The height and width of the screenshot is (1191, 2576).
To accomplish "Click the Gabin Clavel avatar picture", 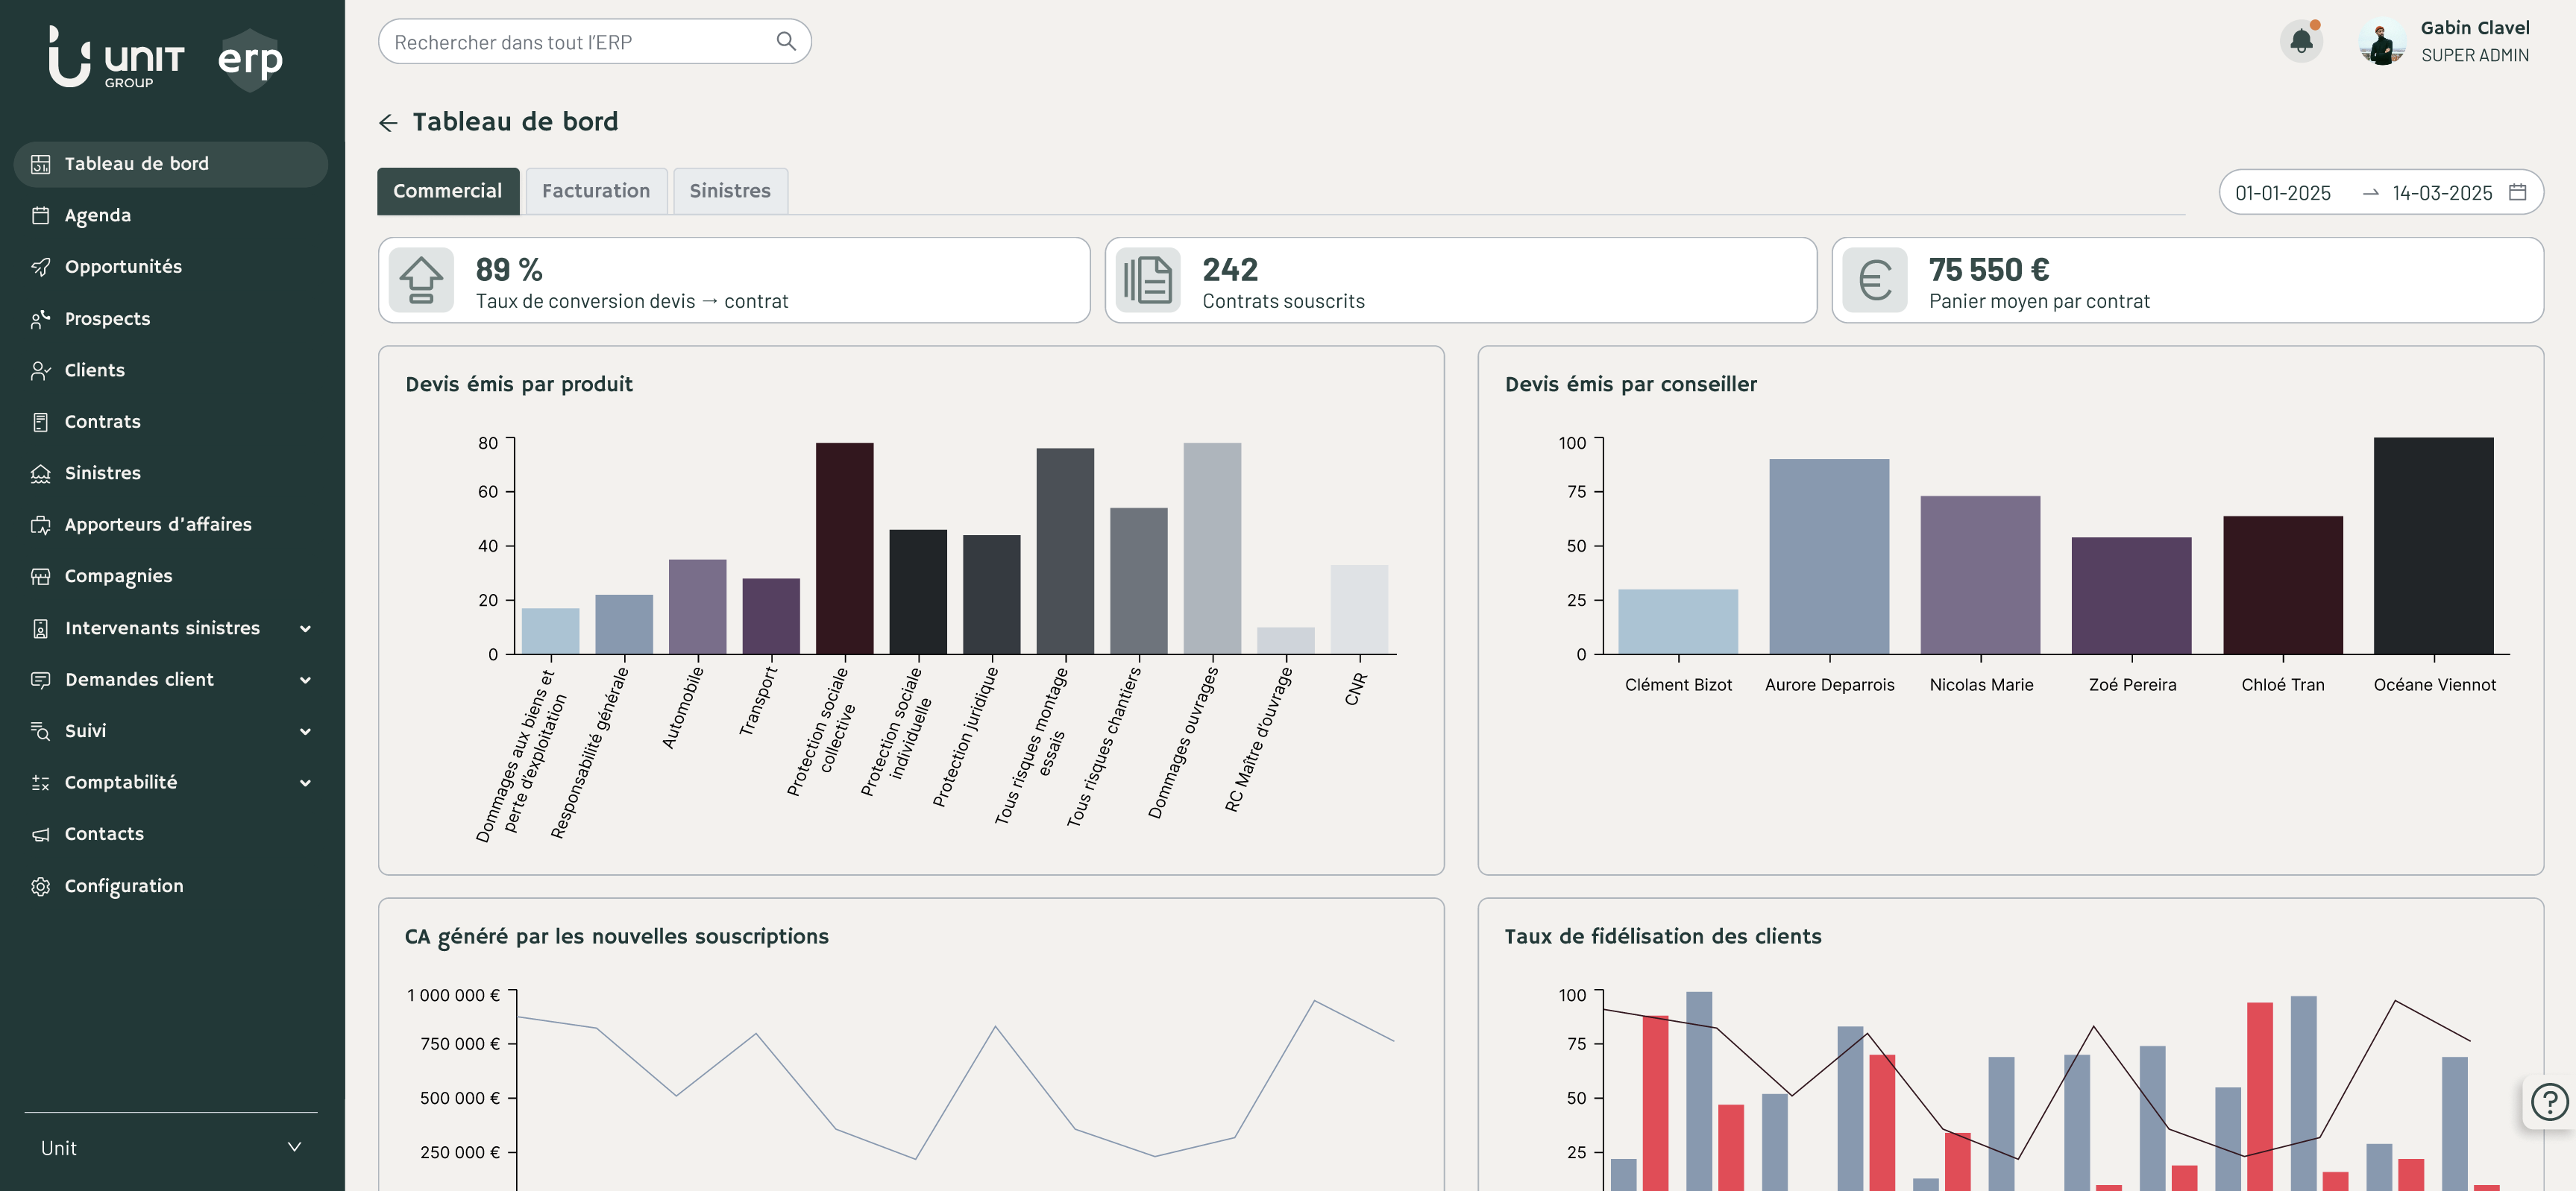I will pyautogui.click(x=2382, y=42).
